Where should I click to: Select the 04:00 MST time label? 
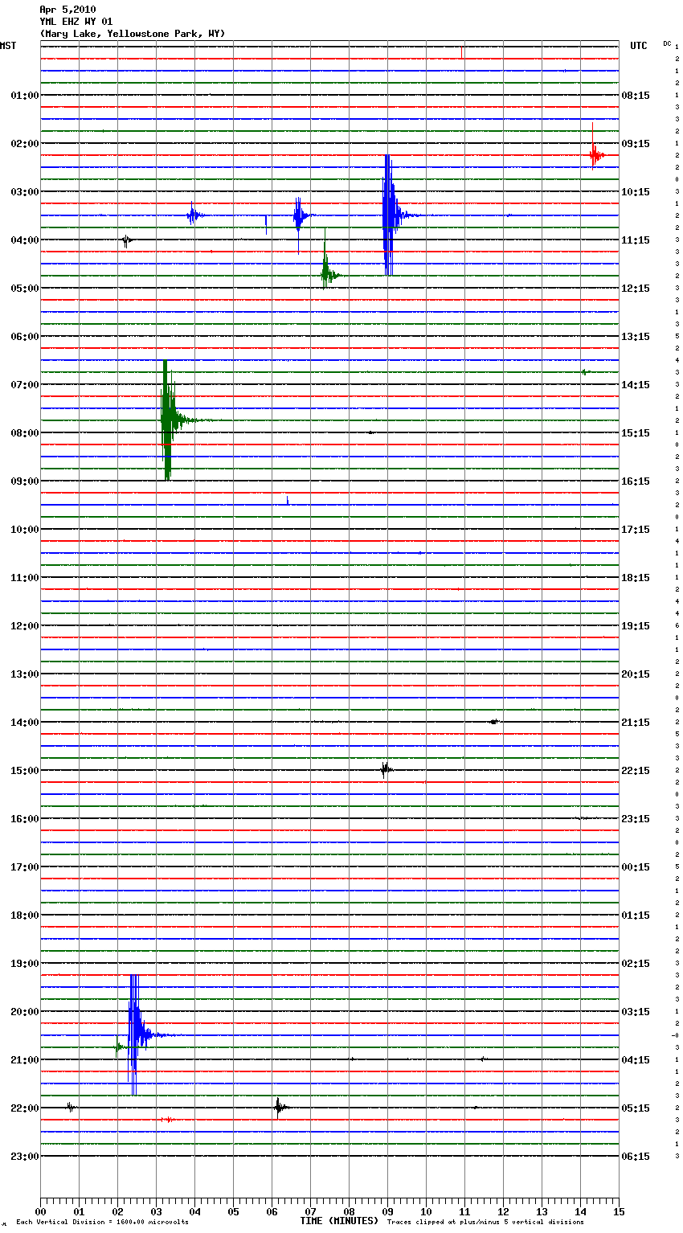[25, 240]
